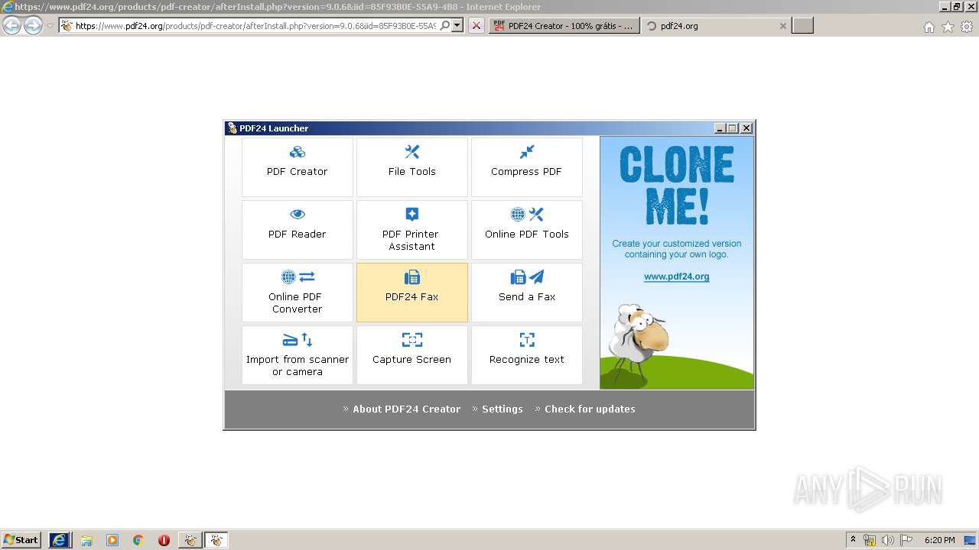Open the Action Center flag icon
979x550 pixels.
click(906, 540)
